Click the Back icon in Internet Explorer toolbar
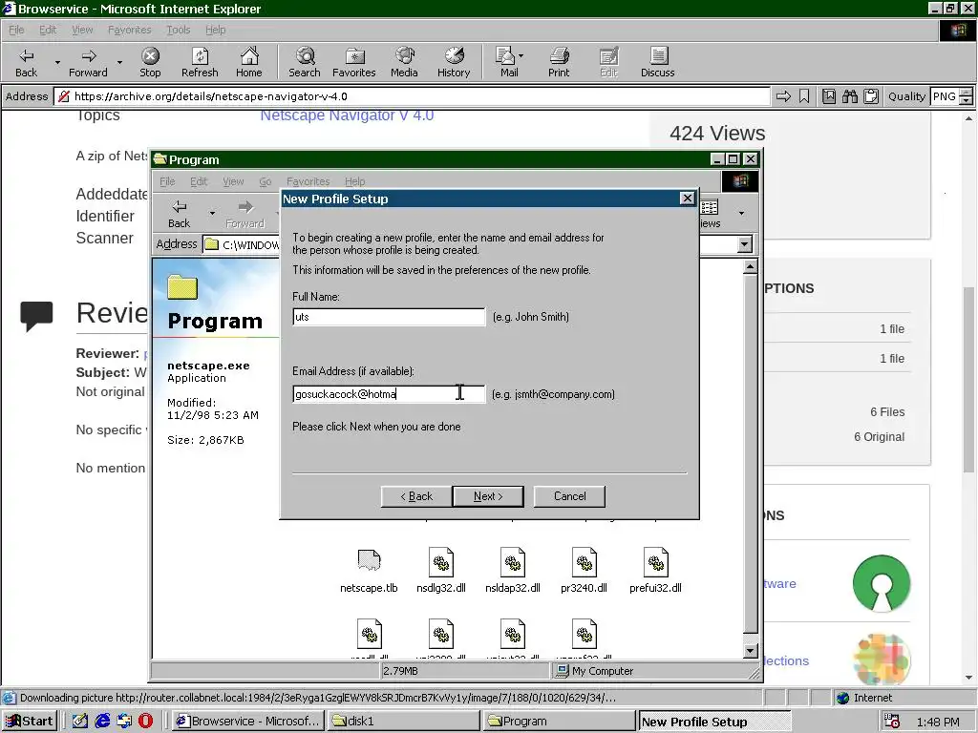Image resolution: width=978 pixels, height=733 pixels. 26,62
